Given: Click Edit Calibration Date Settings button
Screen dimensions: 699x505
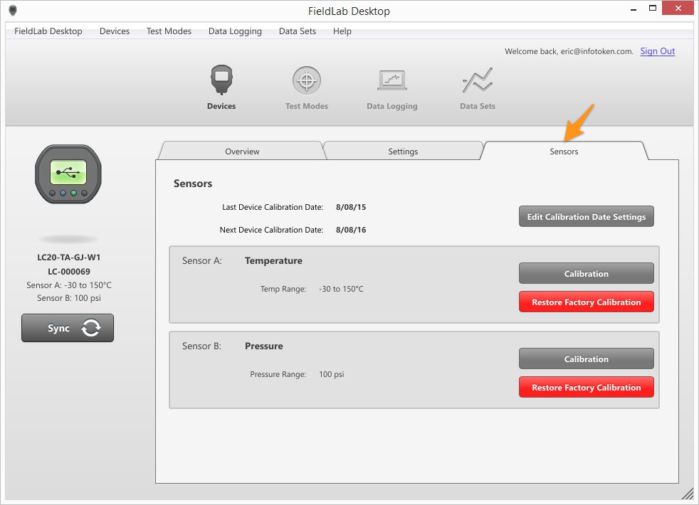Looking at the screenshot, I should click(587, 216).
